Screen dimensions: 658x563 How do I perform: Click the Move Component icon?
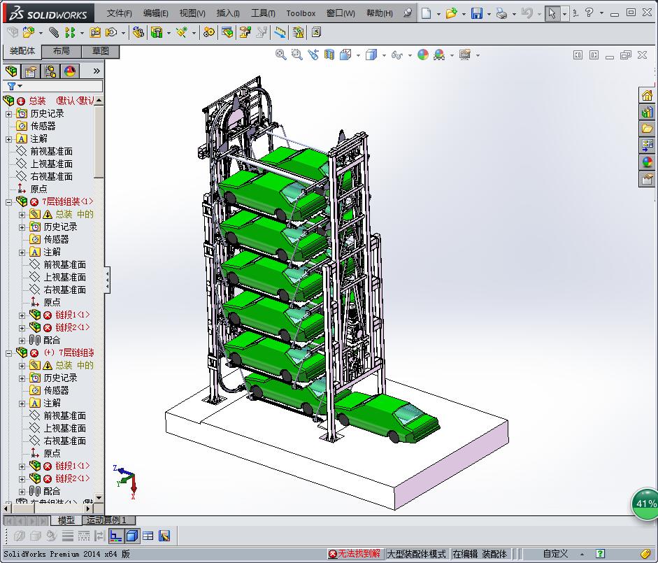111,32
